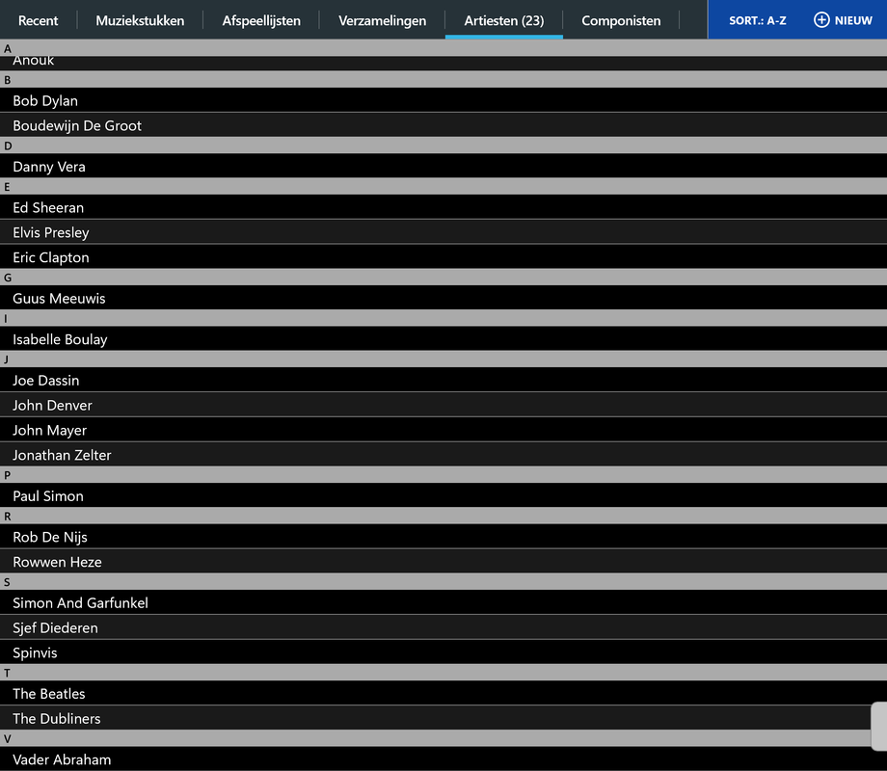Open artist Rowwen Heze
This screenshot has width=887, height=771.
(443, 562)
